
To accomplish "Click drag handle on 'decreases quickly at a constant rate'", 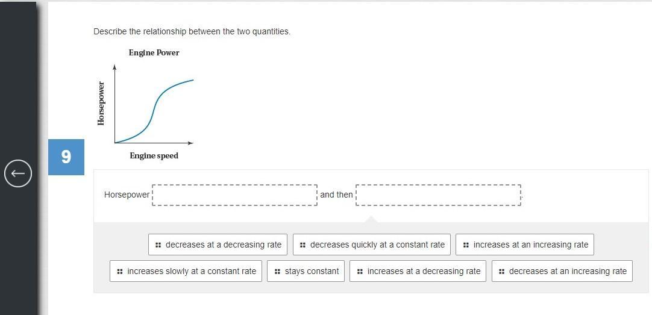I will pos(302,245).
